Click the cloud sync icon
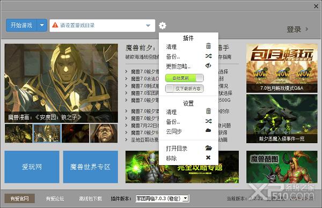The image size is (322, 208). tap(208, 130)
